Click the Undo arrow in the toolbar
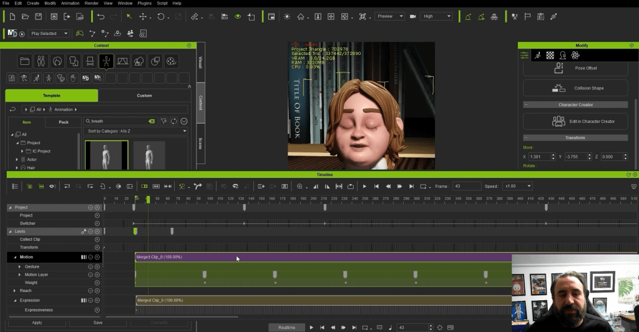This screenshot has width=639, height=332. click(x=100, y=17)
